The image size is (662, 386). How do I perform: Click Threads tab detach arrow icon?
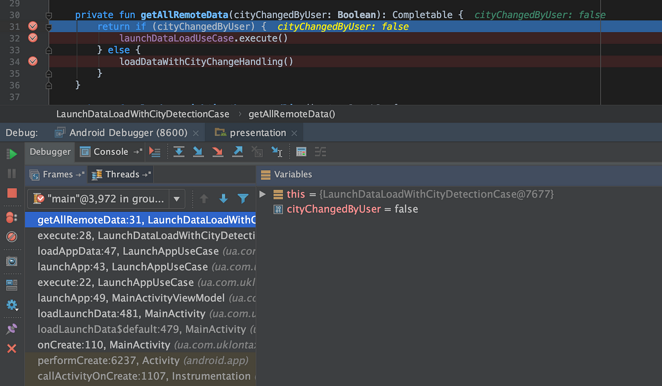(x=147, y=174)
